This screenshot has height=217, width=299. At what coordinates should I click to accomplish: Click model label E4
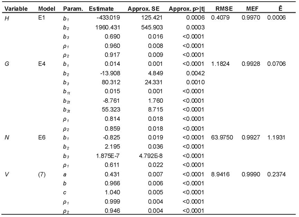point(42,63)
